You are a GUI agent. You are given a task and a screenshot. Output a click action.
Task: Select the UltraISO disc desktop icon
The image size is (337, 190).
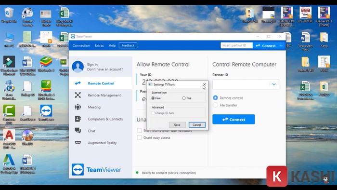[27, 137]
